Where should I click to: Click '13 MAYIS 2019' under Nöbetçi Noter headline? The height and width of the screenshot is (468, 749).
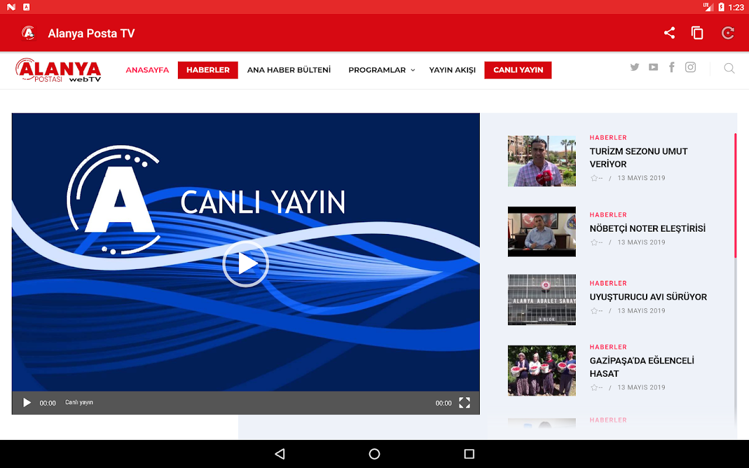[641, 242]
